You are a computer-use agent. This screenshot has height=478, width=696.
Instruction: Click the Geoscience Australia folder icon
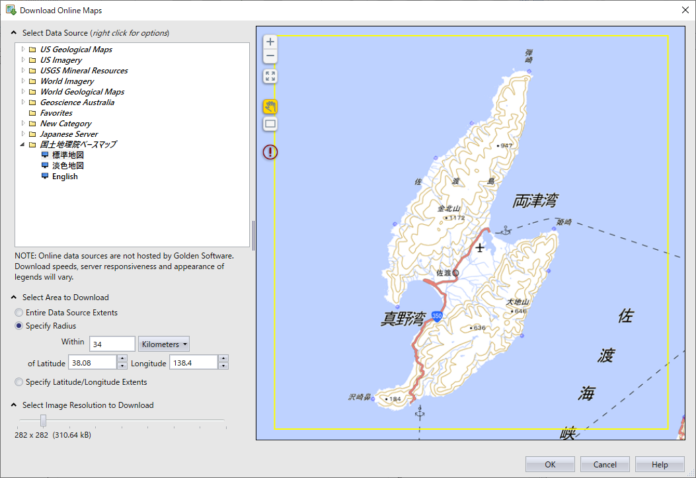[x=32, y=102]
